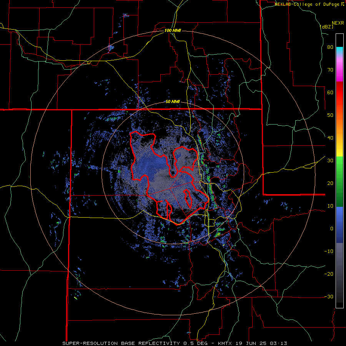Viewport: 346px width, 346px height.
Task: Click the -30 value on the dBZ scale
Action: [329, 296]
